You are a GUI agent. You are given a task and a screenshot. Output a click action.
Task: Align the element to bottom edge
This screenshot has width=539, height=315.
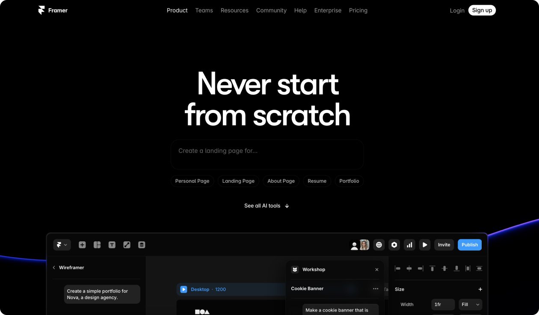[456, 268]
